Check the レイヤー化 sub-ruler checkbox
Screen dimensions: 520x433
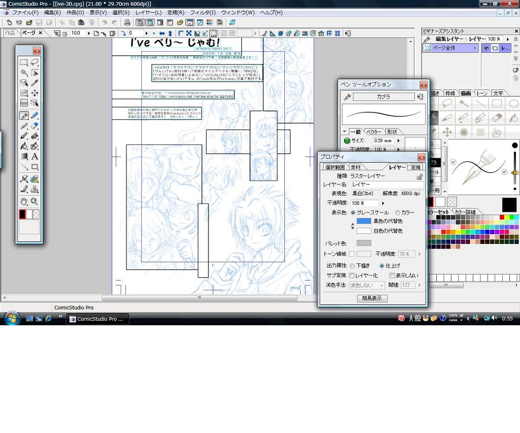click(x=352, y=275)
